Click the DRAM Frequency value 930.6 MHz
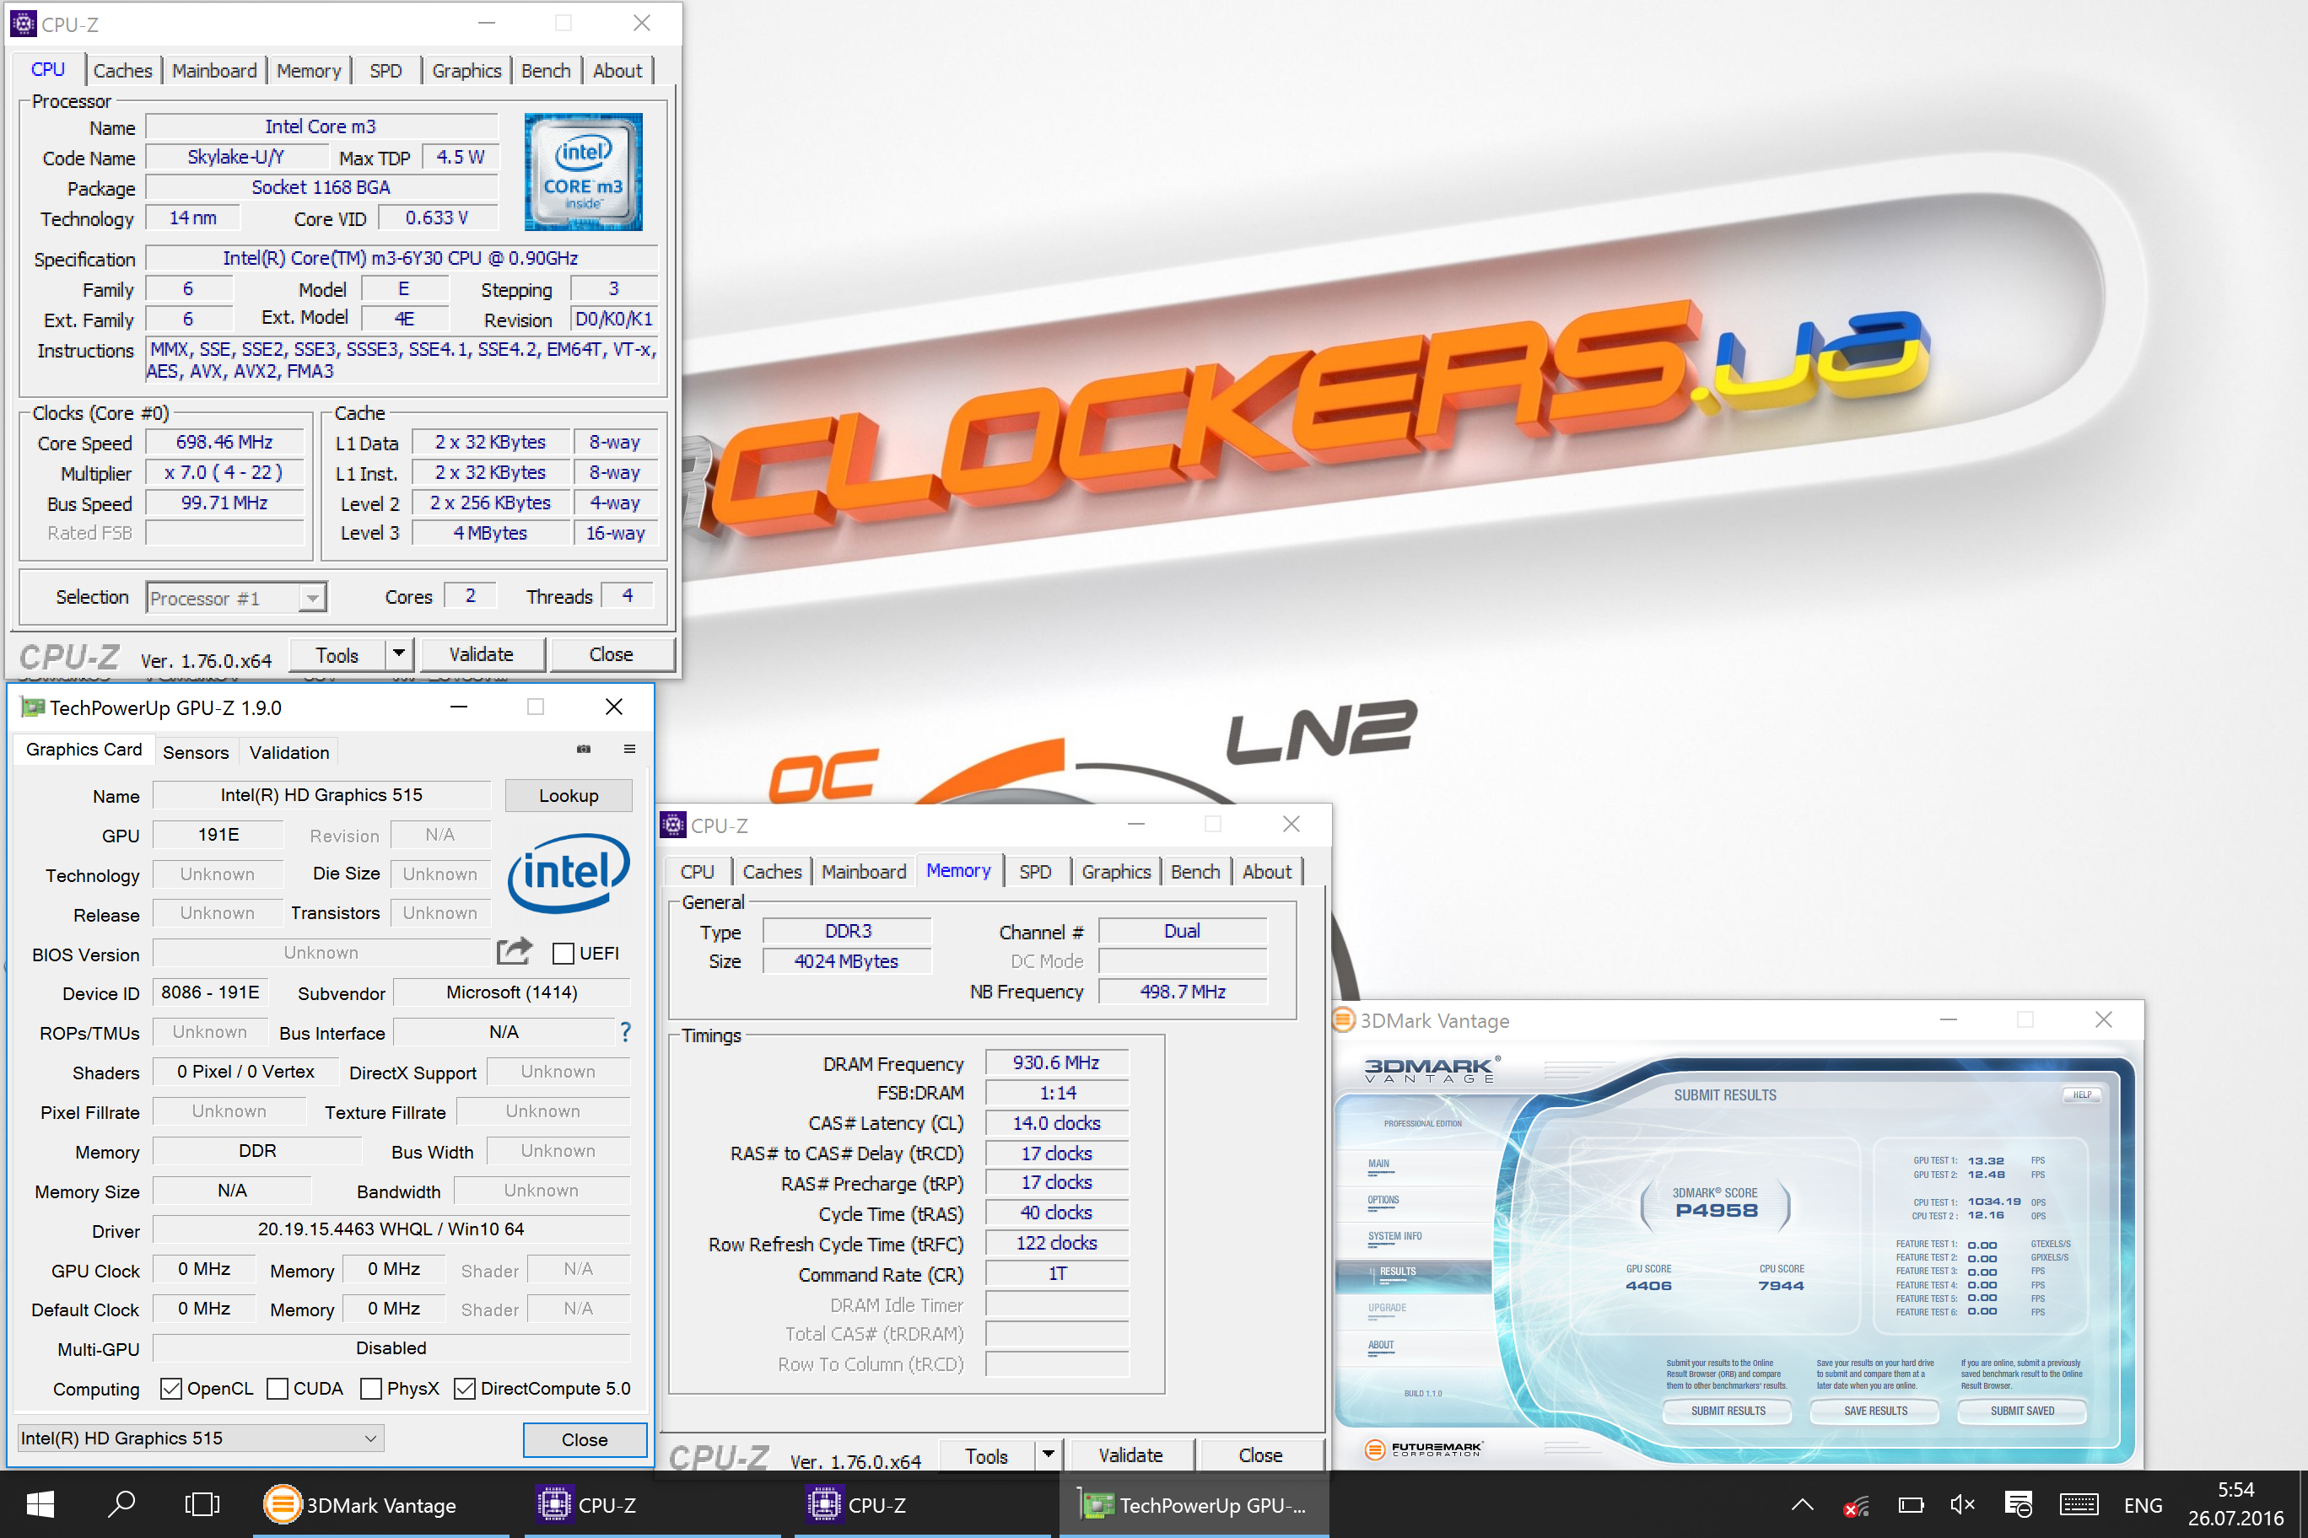 click(1056, 1062)
